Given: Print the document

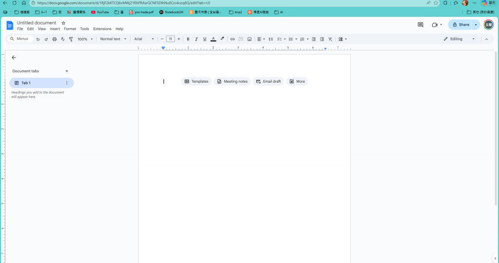Looking at the screenshot, I should pyautogui.click(x=55, y=39).
